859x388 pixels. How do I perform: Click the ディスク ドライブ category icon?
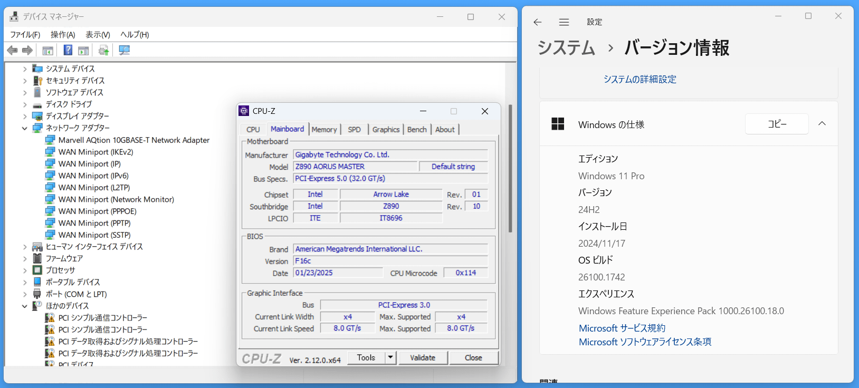tap(37, 104)
